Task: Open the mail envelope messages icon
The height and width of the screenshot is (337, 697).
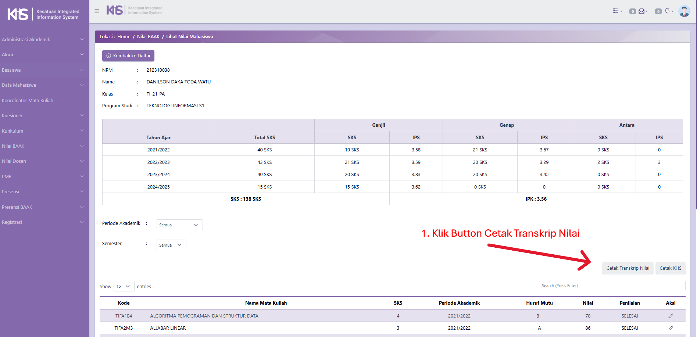Action: [643, 11]
